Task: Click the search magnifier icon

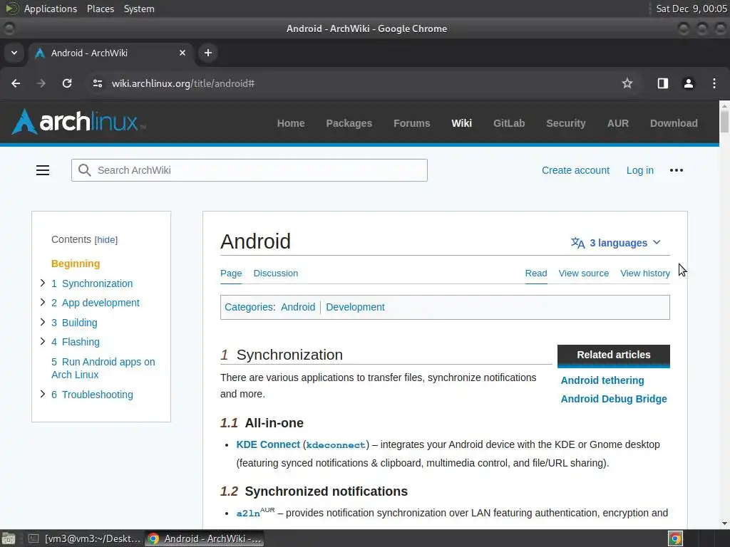Action: 84,170
